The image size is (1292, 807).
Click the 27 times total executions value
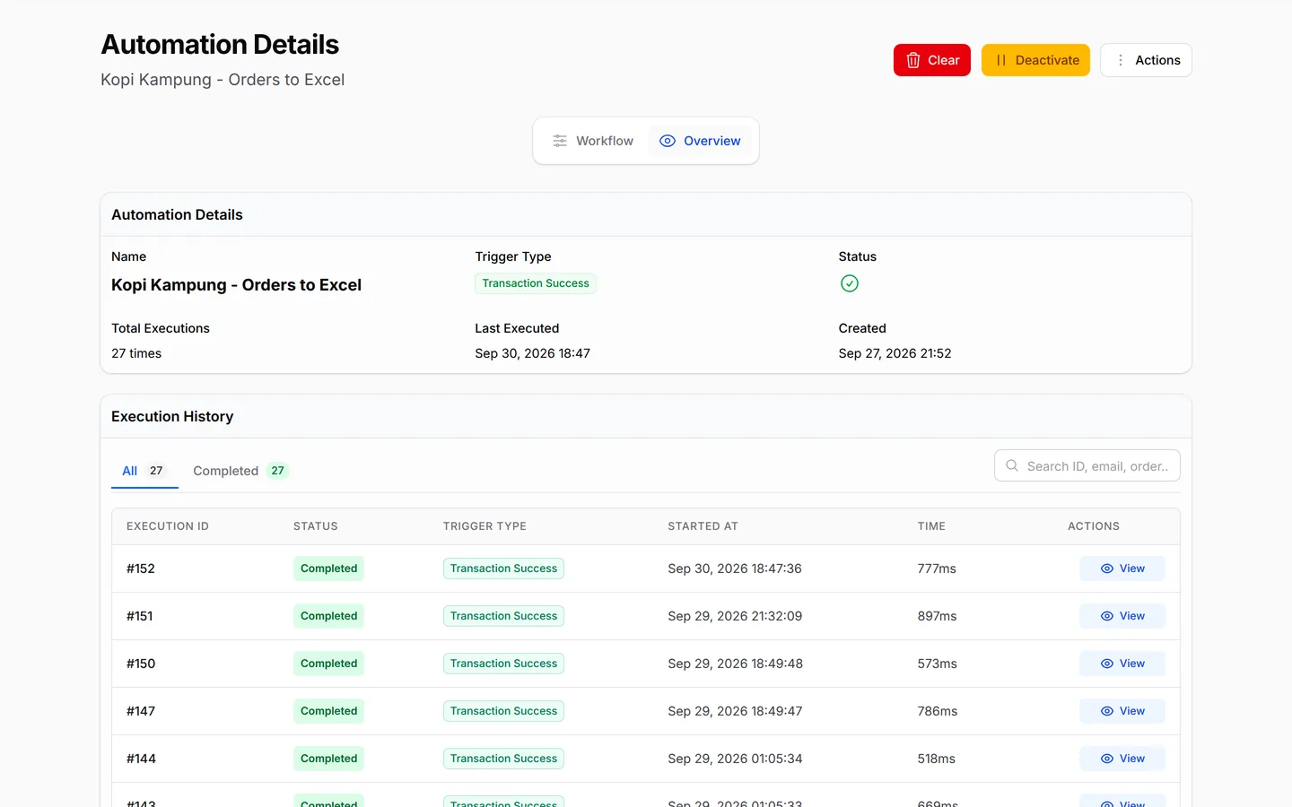click(136, 353)
